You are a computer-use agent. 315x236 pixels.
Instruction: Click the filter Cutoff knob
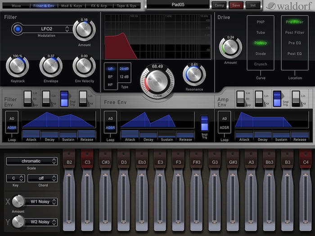(x=157, y=80)
